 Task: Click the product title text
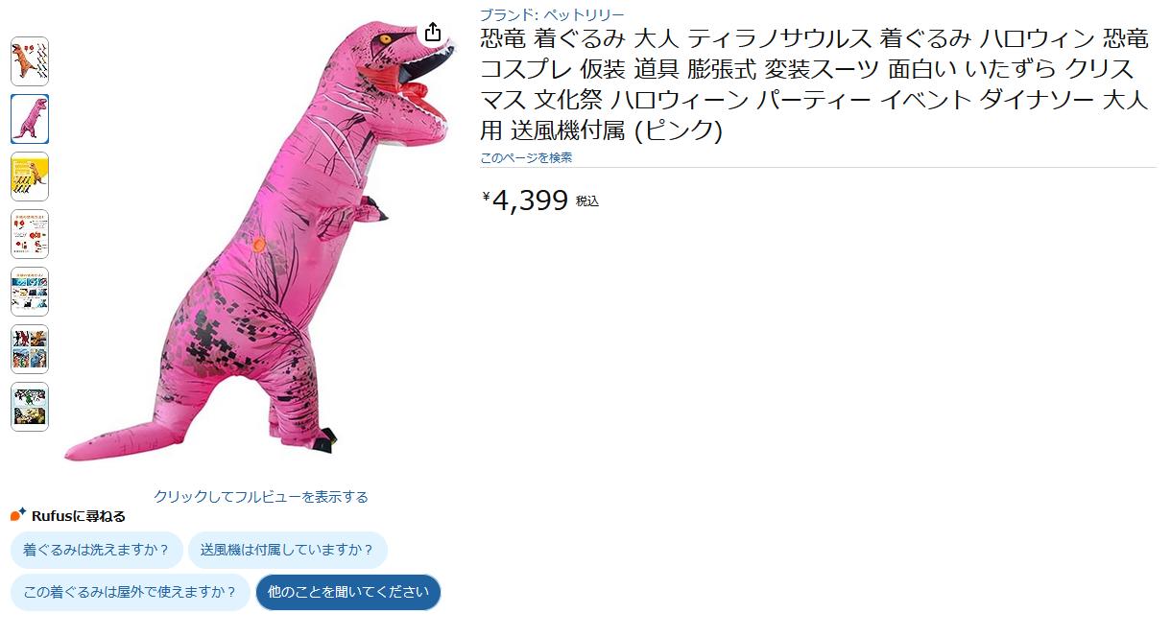click(x=815, y=84)
